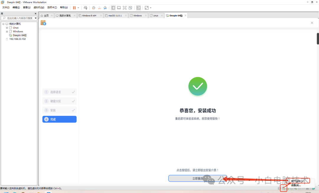Click the network adapter status bar icon

click(288, 189)
